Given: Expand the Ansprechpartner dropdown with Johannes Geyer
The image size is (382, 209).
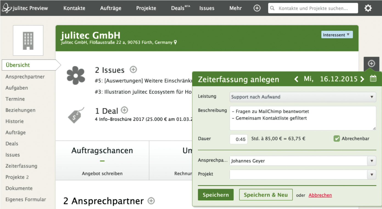Looking at the screenshot, I should (372, 161).
